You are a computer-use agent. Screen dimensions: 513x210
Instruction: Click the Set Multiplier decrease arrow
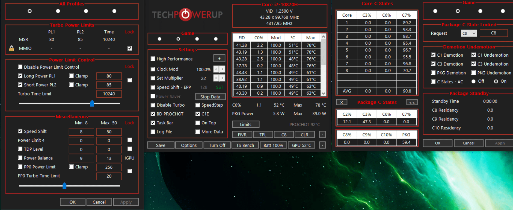coord(216,78)
